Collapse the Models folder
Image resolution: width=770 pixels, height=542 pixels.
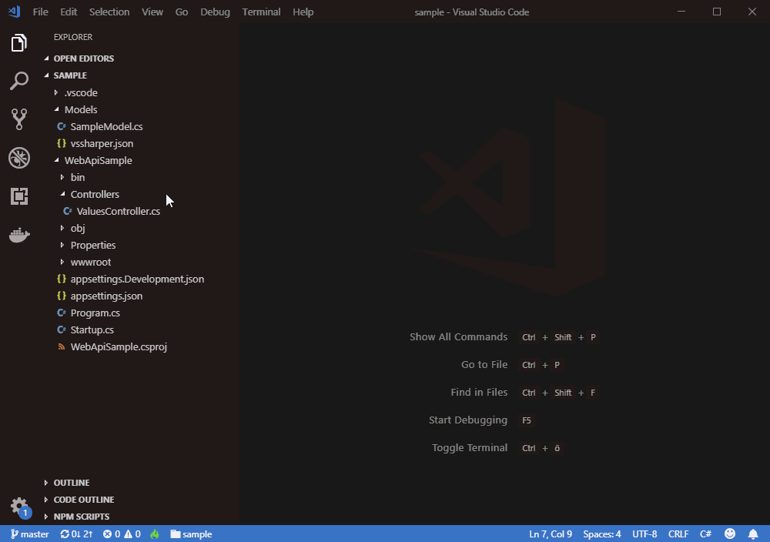tap(56, 109)
